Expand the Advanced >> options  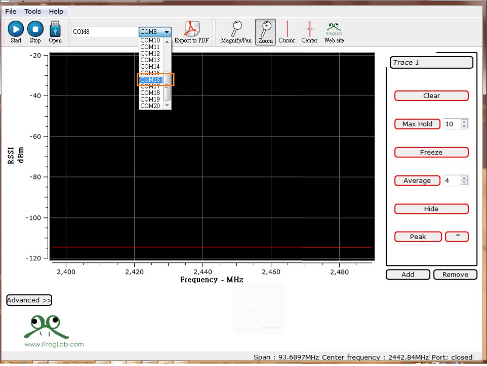[x=29, y=300]
